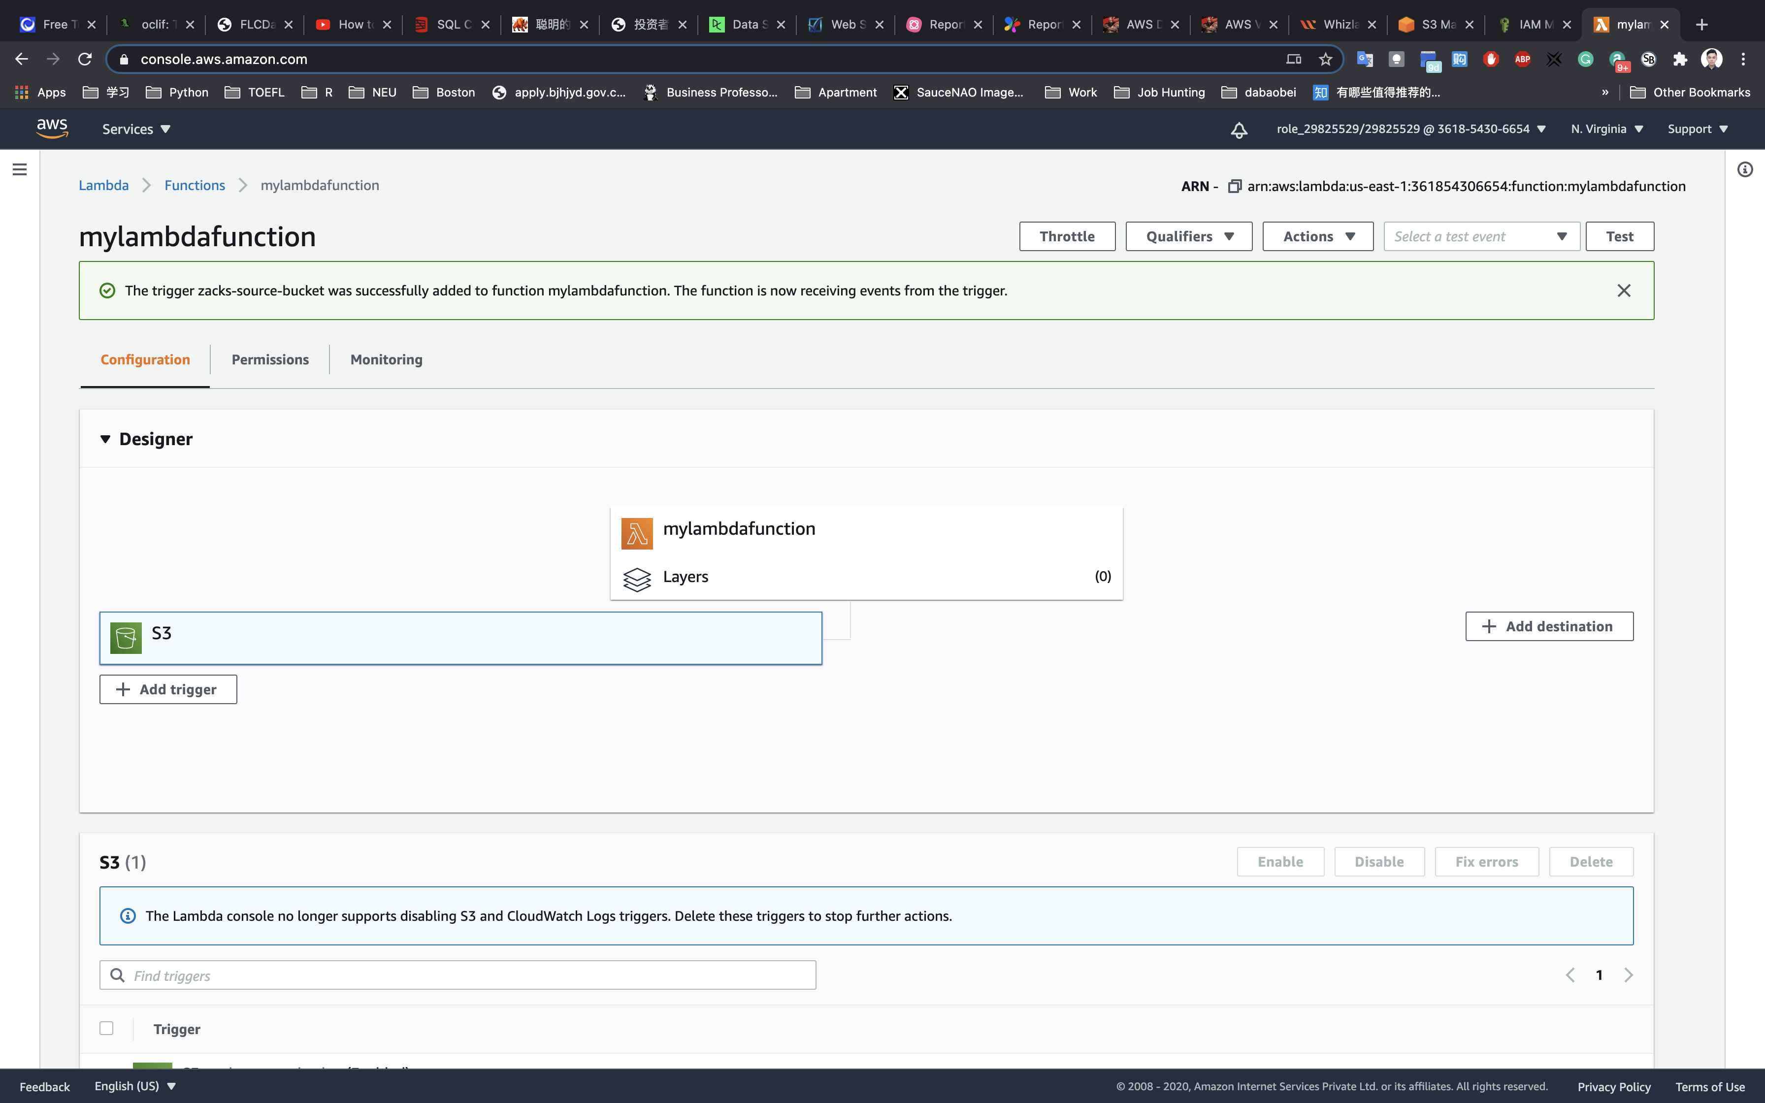Screen dimensions: 1765x1103
Task: Collapse the Designer section
Action: pyautogui.click(x=106, y=439)
